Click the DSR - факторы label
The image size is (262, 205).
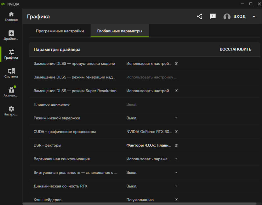pyautogui.click(x=47, y=145)
